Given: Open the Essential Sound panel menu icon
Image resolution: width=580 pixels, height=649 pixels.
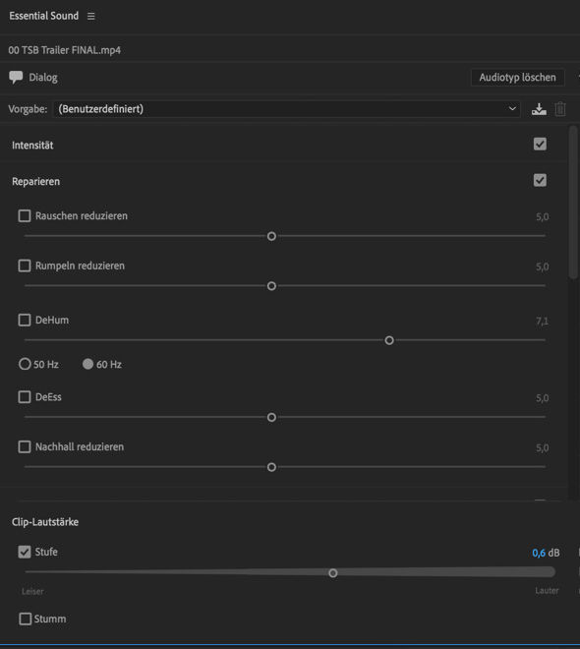Looking at the screenshot, I should tap(91, 16).
